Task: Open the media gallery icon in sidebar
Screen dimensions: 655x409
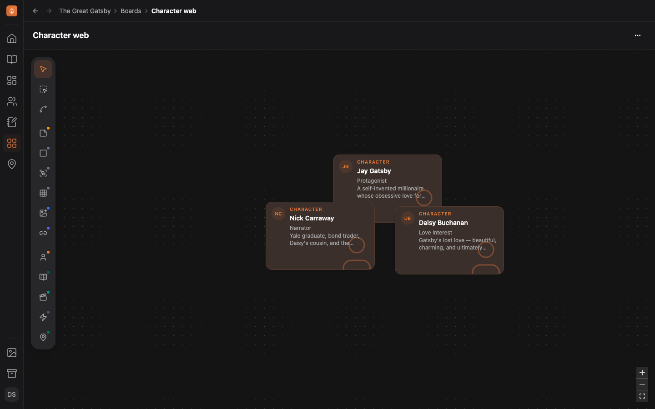Action: click(12, 353)
